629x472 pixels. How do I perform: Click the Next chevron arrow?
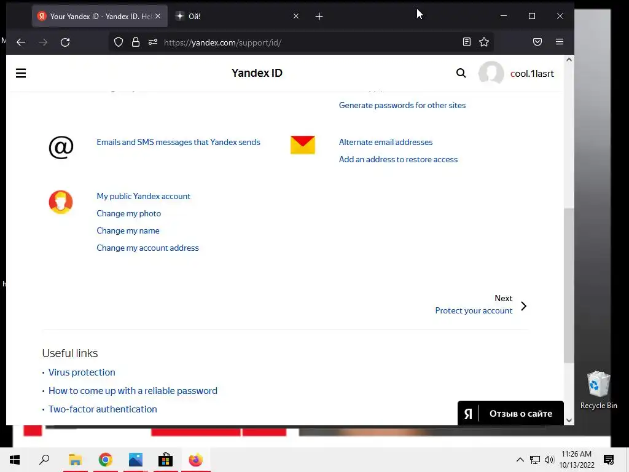[x=523, y=306]
